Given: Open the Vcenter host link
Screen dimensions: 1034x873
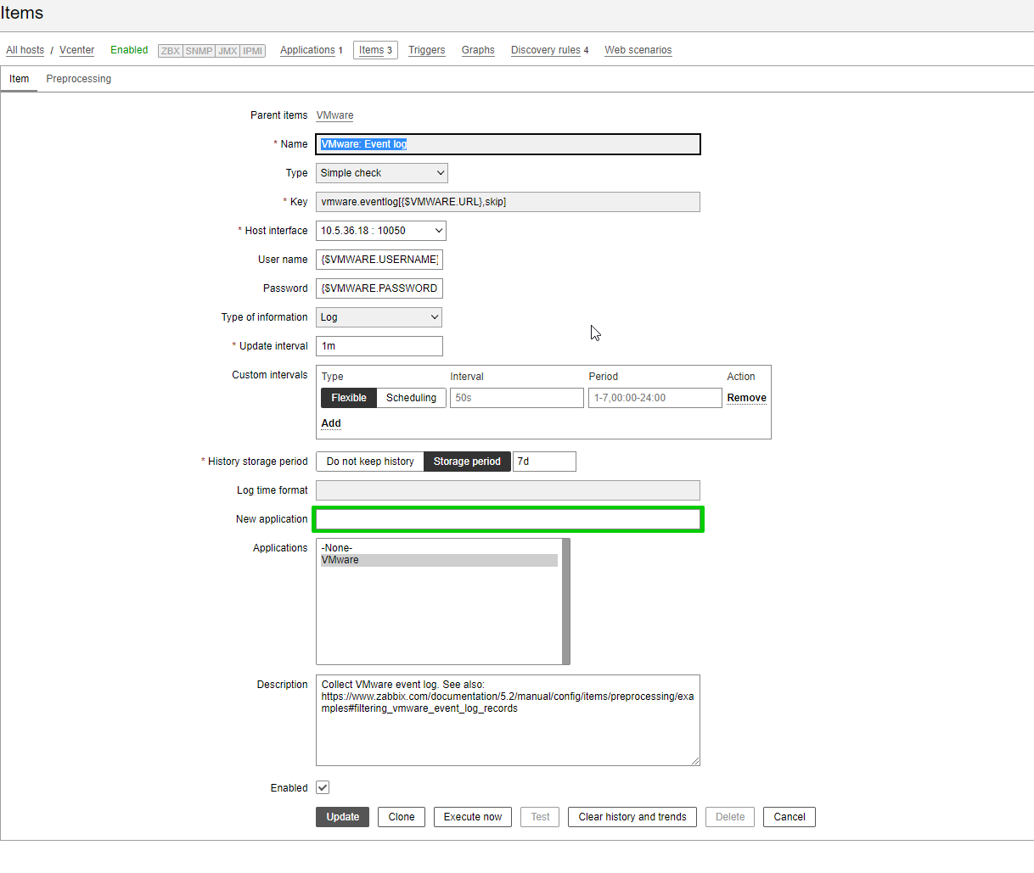Looking at the screenshot, I should 76,50.
